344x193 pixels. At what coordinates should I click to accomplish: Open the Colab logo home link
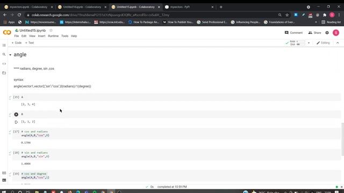click(x=7, y=33)
